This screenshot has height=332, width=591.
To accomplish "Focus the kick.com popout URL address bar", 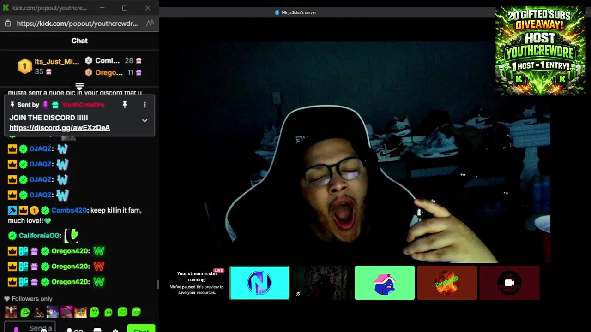I will tap(77, 23).
